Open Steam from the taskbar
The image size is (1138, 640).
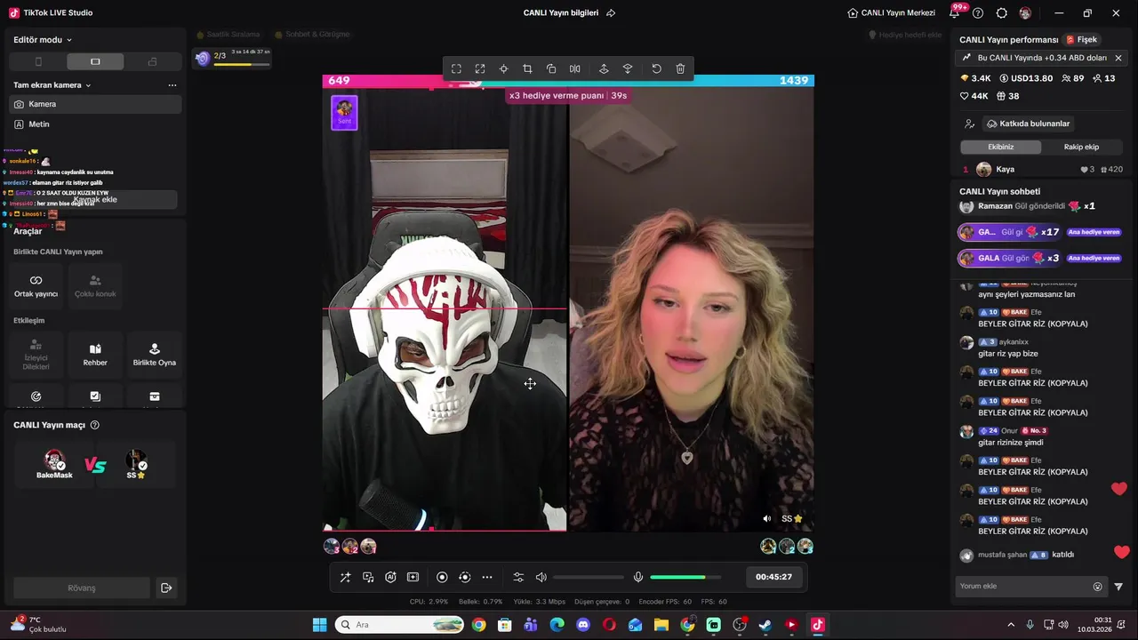point(765,625)
